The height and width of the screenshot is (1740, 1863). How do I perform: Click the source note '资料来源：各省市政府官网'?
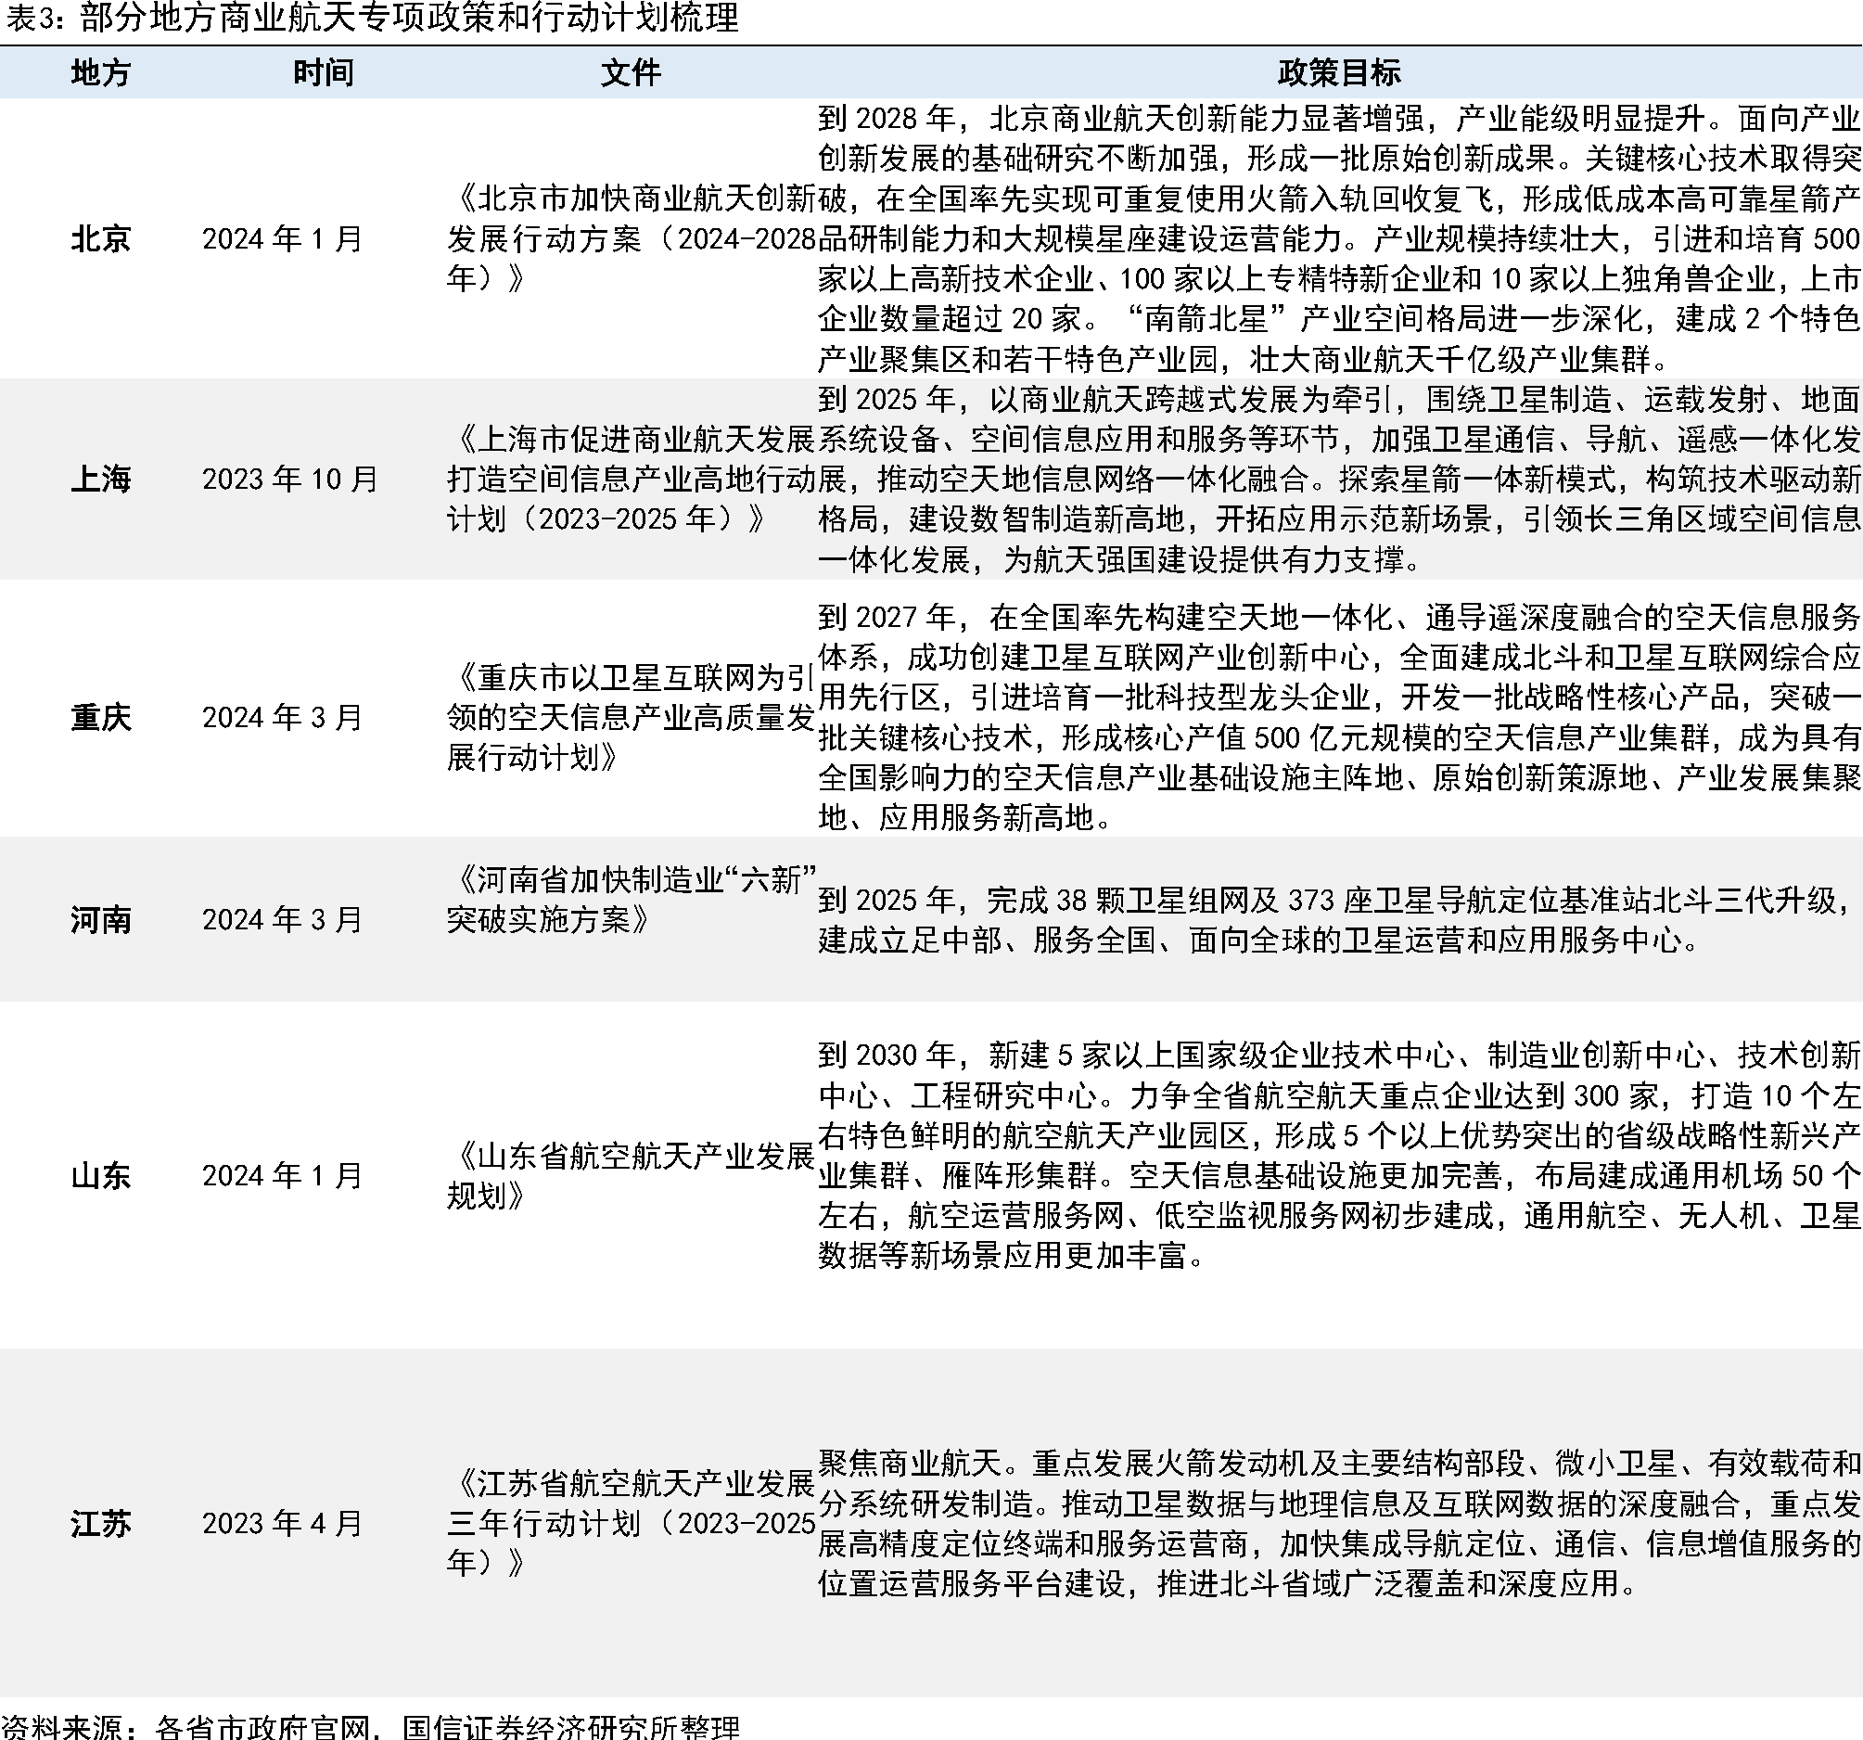(372, 1727)
